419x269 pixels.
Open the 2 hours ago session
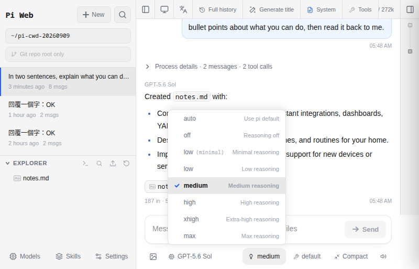pos(68,138)
